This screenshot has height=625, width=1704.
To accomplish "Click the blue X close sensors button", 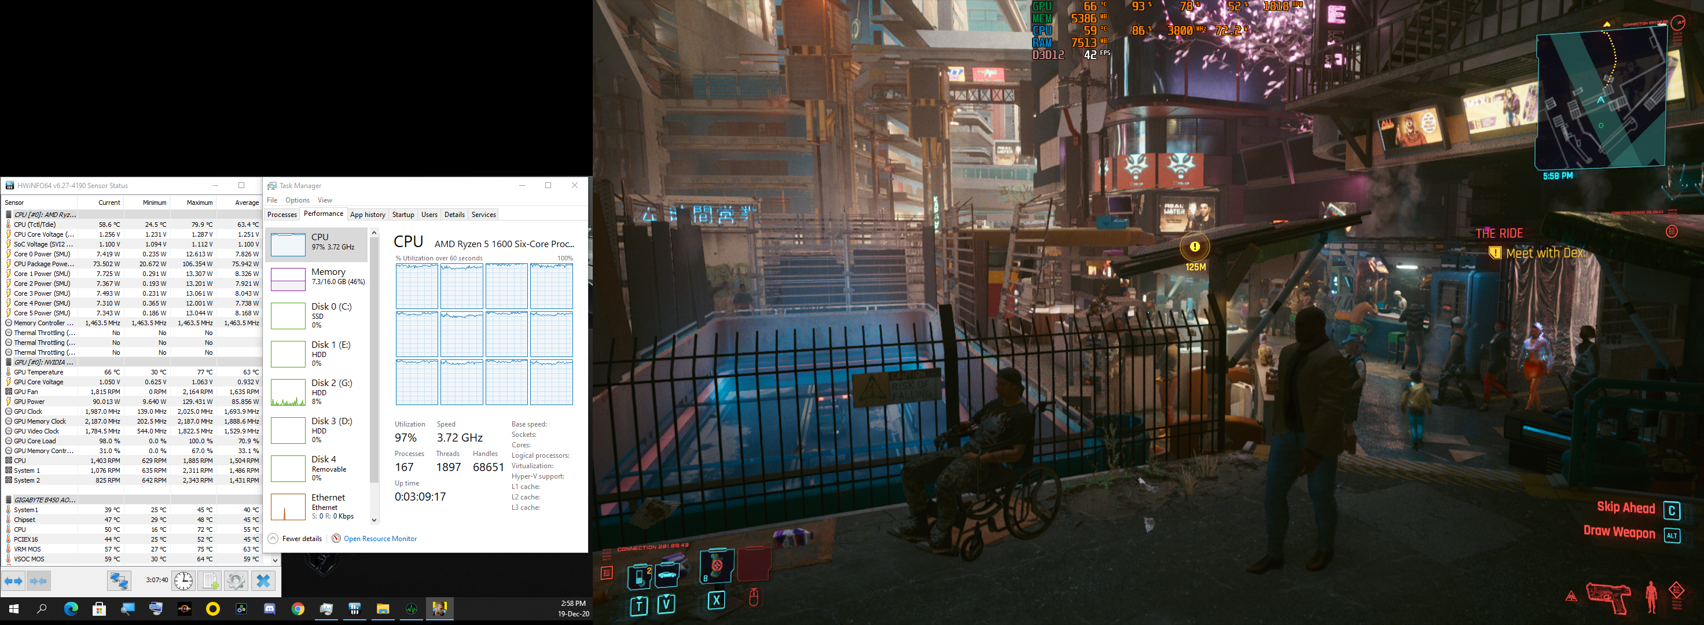I will point(263,580).
